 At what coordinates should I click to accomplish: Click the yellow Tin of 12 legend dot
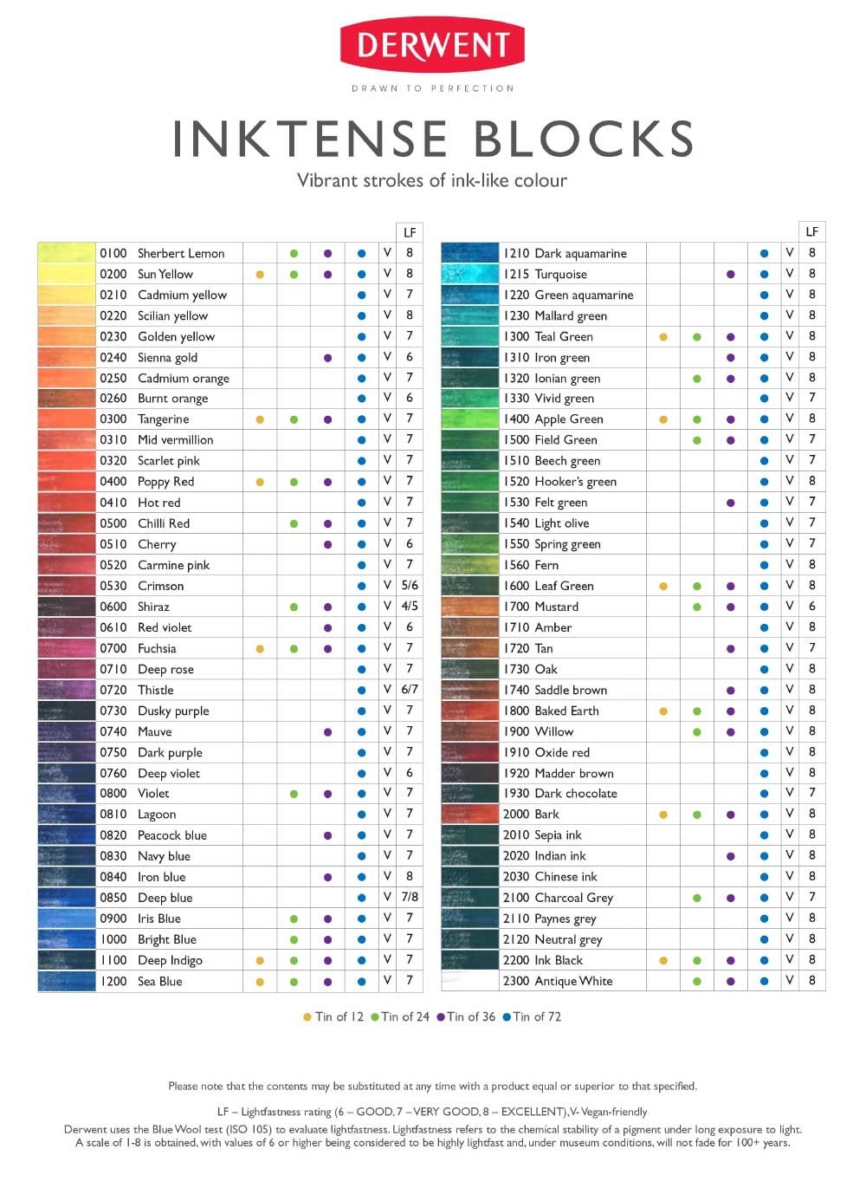coord(307,1017)
